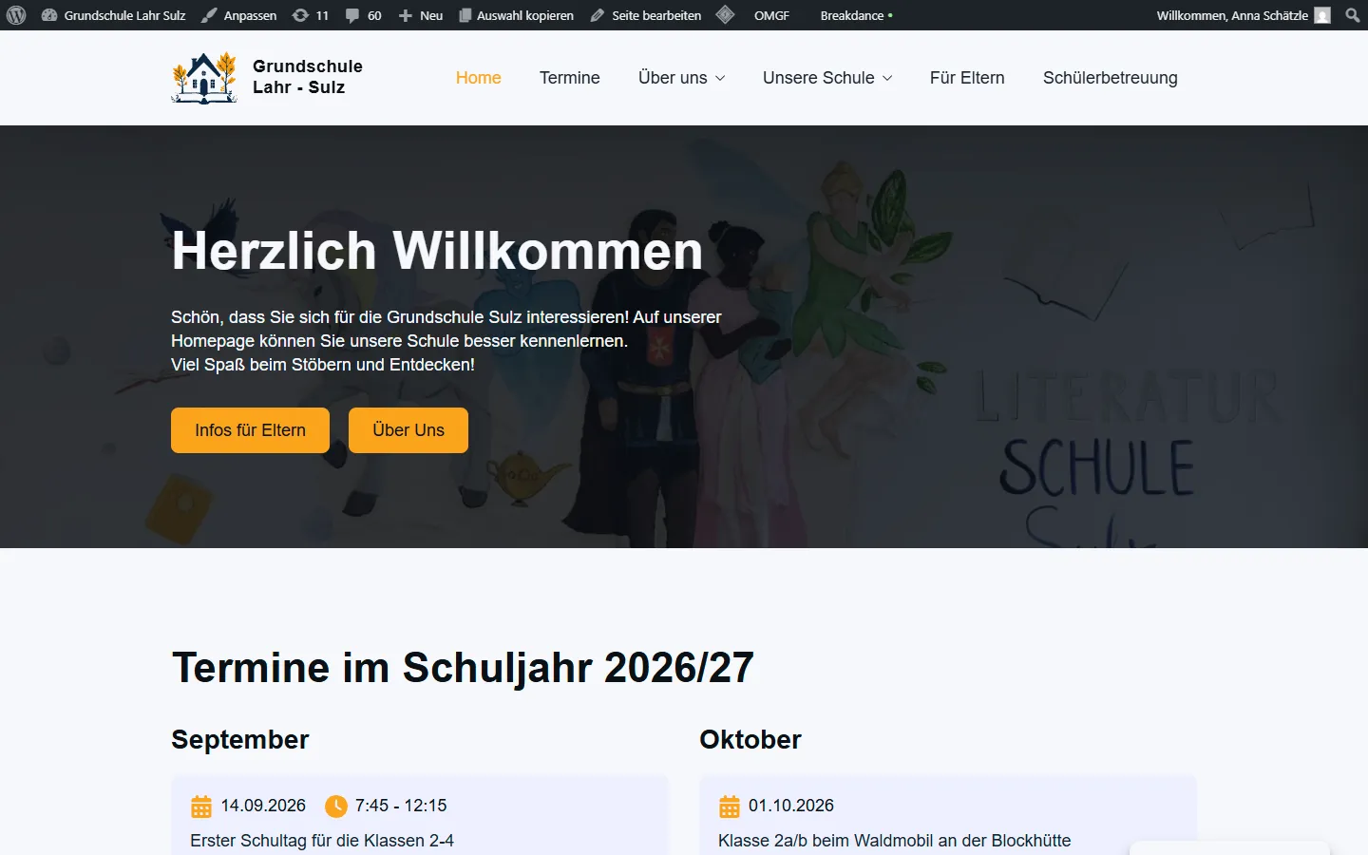Open the Schülerbetreuung menu item
This screenshot has height=855, width=1368.
[1111, 78]
